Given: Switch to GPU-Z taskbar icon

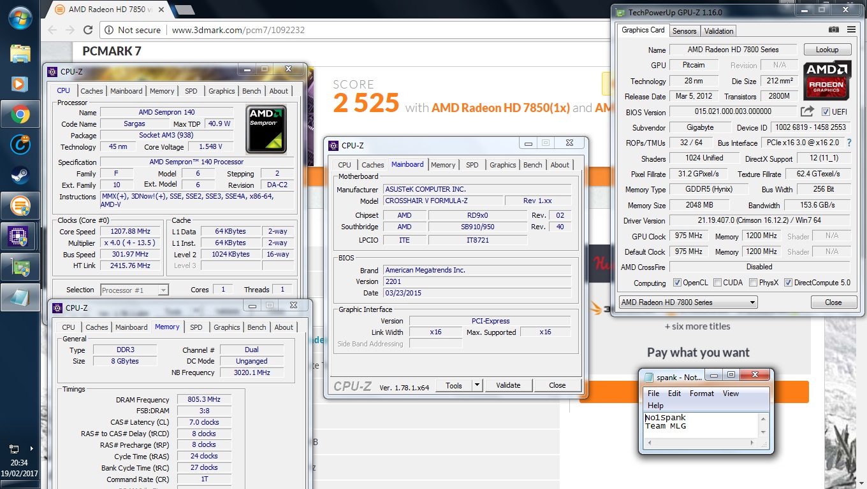Looking at the screenshot, I should [x=20, y=267].
